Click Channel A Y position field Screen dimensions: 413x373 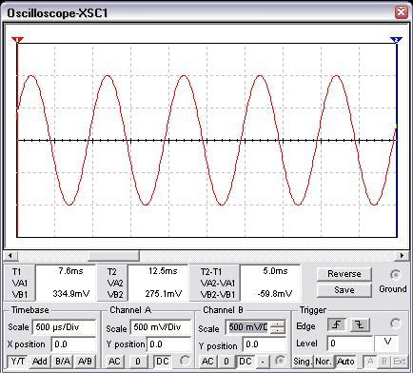[x=169, y=344]
